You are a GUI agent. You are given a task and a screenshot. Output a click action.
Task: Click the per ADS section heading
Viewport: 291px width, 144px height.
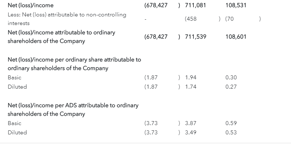coord(73,109)
